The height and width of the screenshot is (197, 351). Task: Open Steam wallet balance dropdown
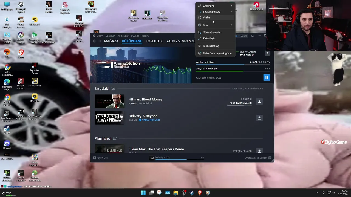[241, 36]
